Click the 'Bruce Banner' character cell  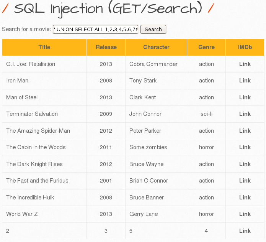point(156,197)
